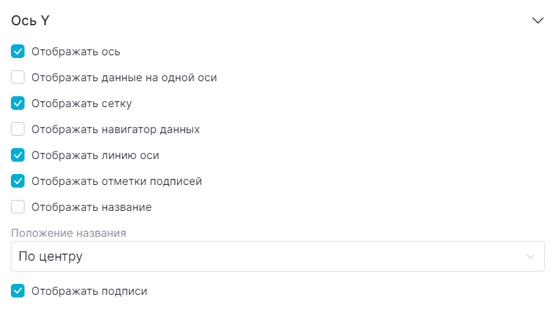Uncheck the 'Отображать подписи' checkbox
The image size is (555, 318).
click(18, 291)
